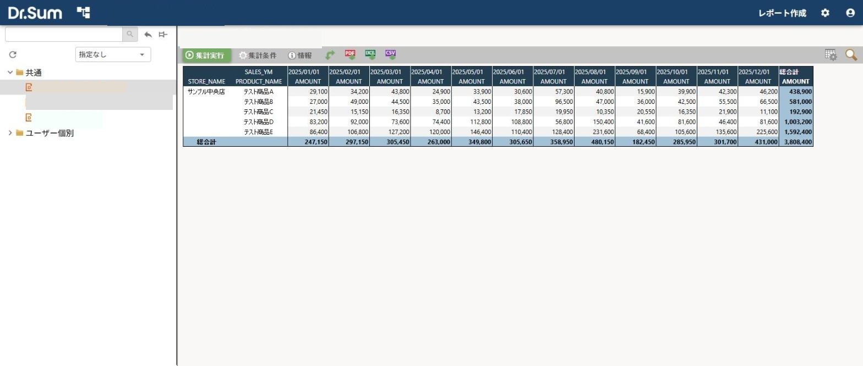Open the 指定なし dropdown
This screenshot has width=863, height=366.
point(113,54)
